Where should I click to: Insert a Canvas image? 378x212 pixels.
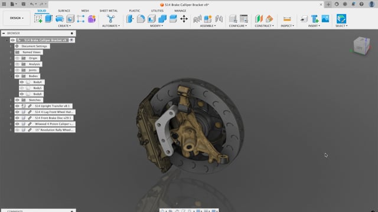[325, 19]
